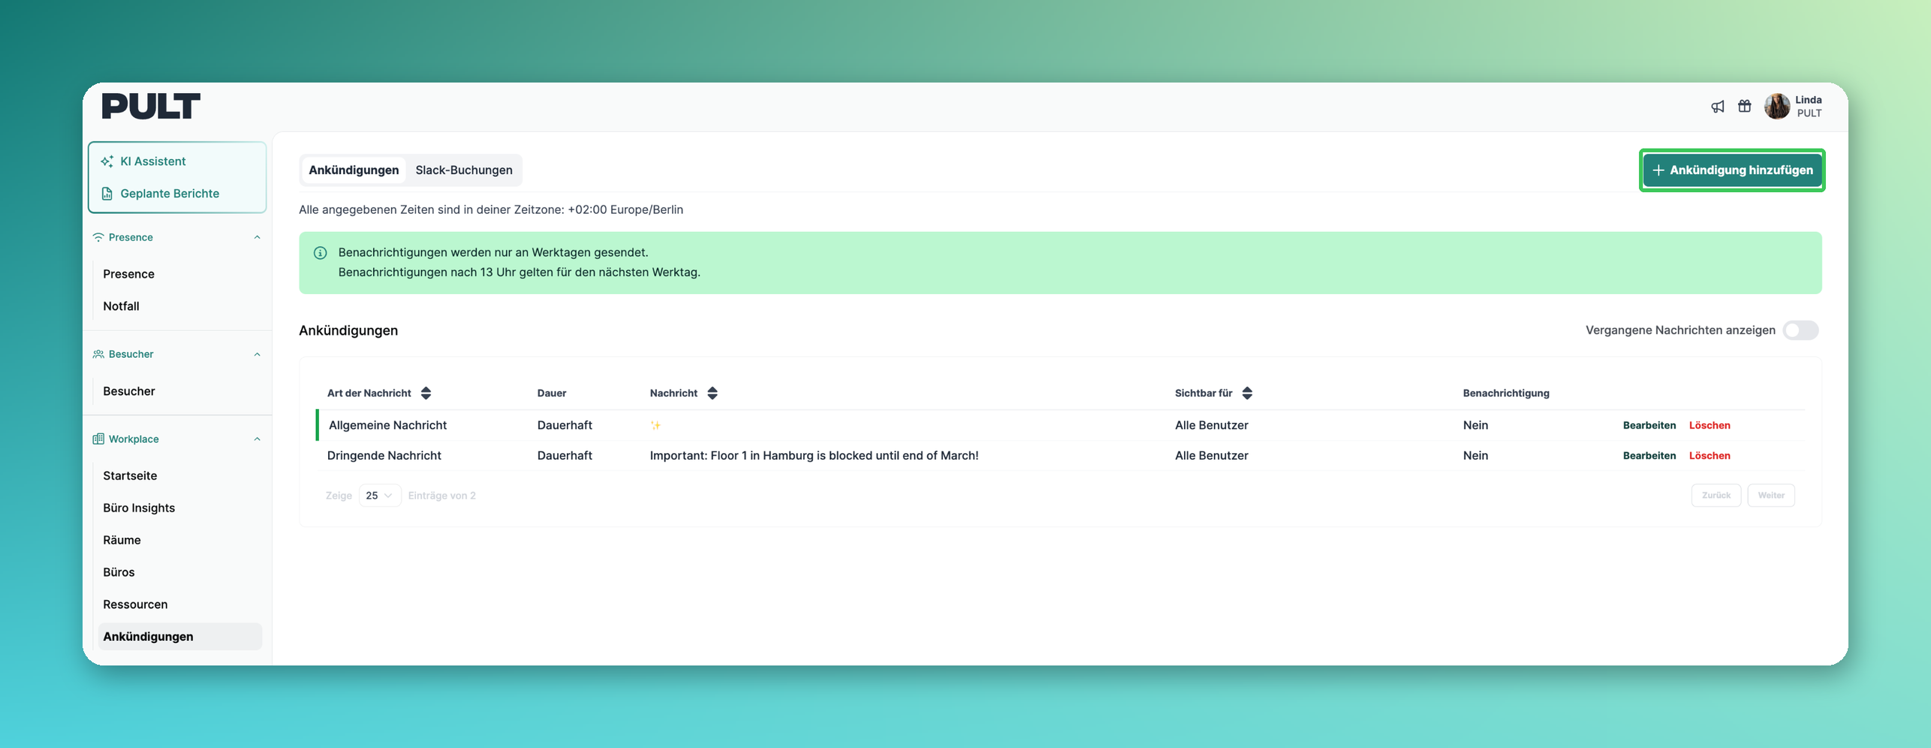Click the gift icon in the header
Image resolution: width=1931 pixels, height=748 pixels.
coord(1745,107)
